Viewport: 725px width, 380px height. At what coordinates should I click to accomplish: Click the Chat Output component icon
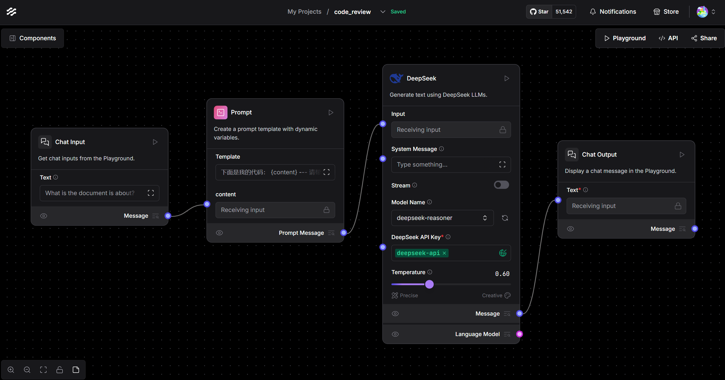572,155
